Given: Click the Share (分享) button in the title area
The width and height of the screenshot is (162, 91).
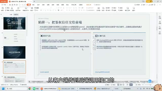Looking at the screenshot, I should click(151, 5).
